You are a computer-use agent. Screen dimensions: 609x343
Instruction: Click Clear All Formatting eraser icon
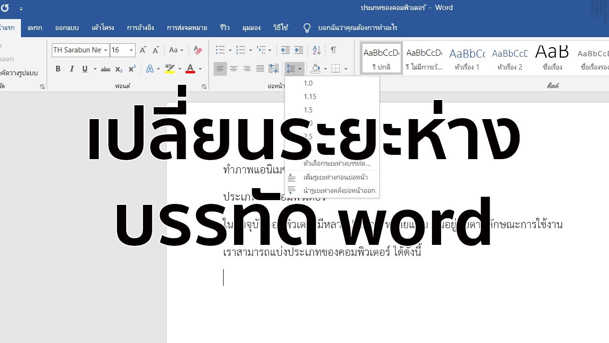pyautogui.click(x=198, y=50)
